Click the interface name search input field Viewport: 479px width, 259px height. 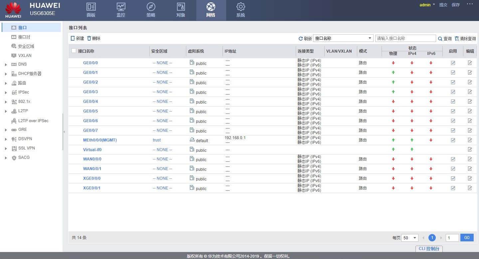click(x=405, y=38)
